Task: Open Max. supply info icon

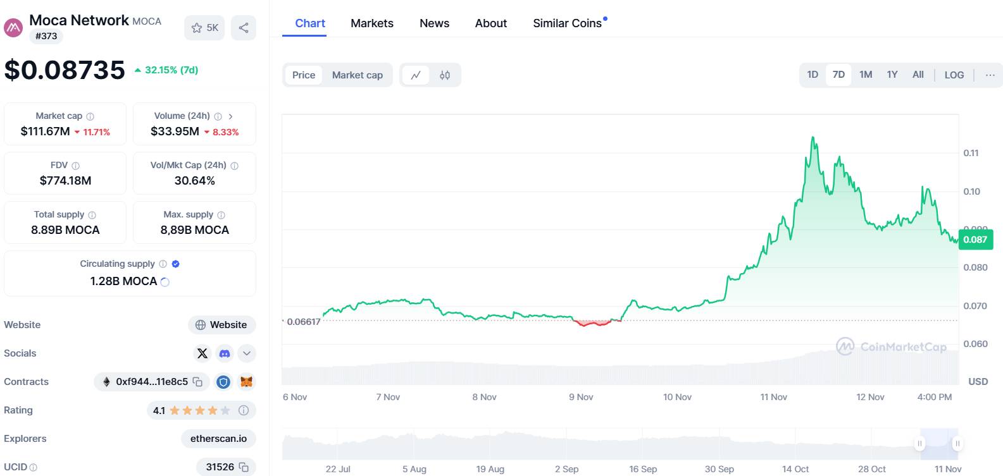Action: pyautogui.click(x=221, y=215)
